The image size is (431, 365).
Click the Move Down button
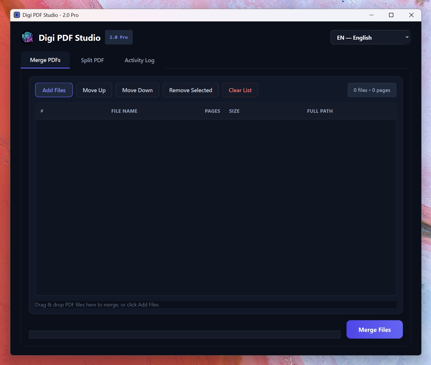(137, 90)
